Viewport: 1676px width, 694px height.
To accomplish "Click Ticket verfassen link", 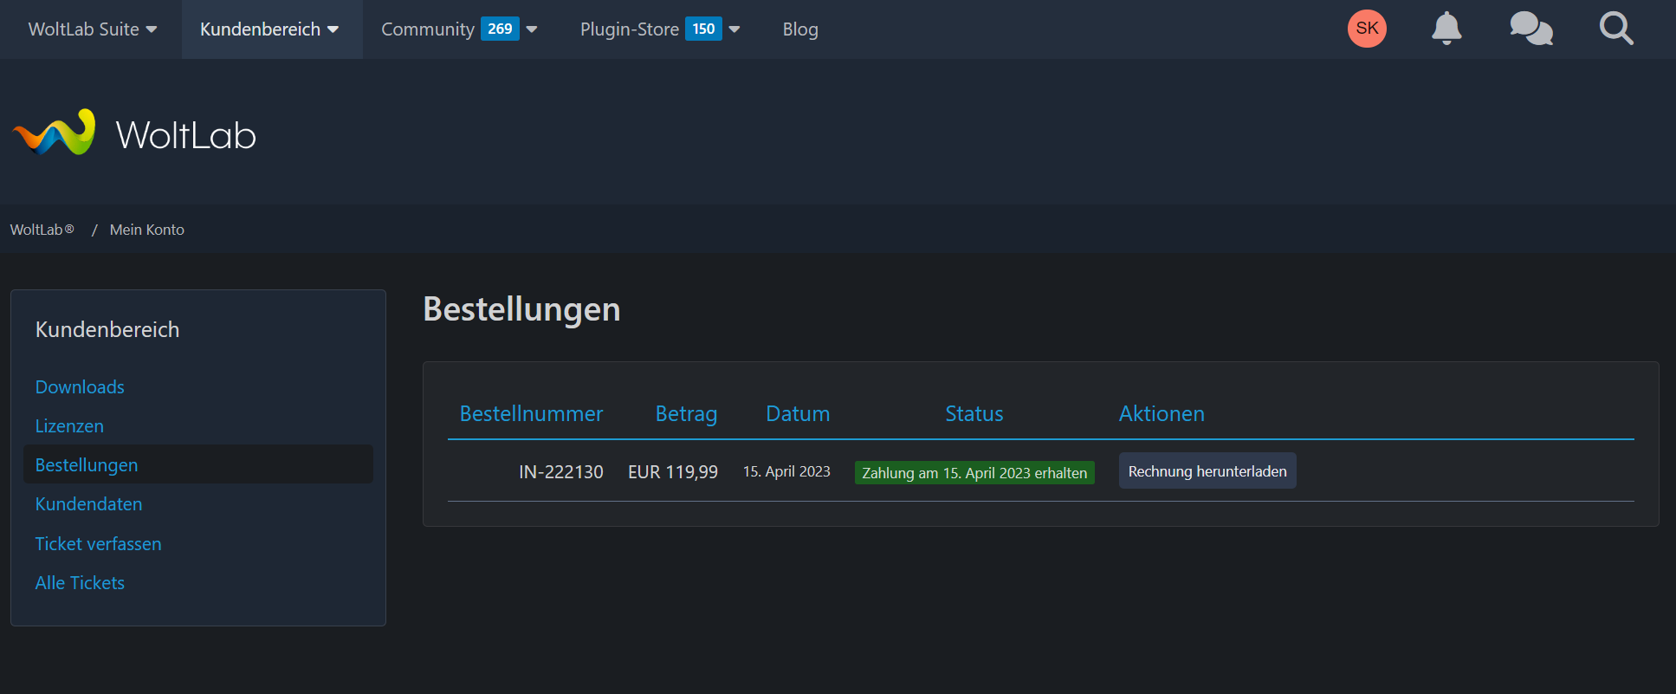I will [98, 544].
